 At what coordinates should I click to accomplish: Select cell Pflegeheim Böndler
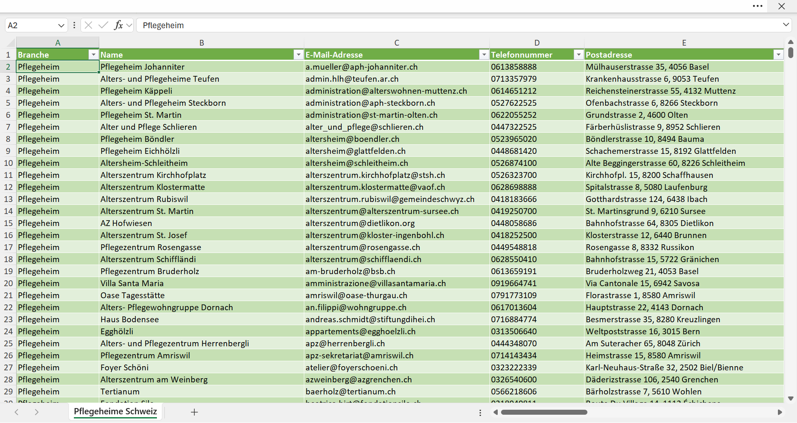pyautogui.click(x=202, y=139)
